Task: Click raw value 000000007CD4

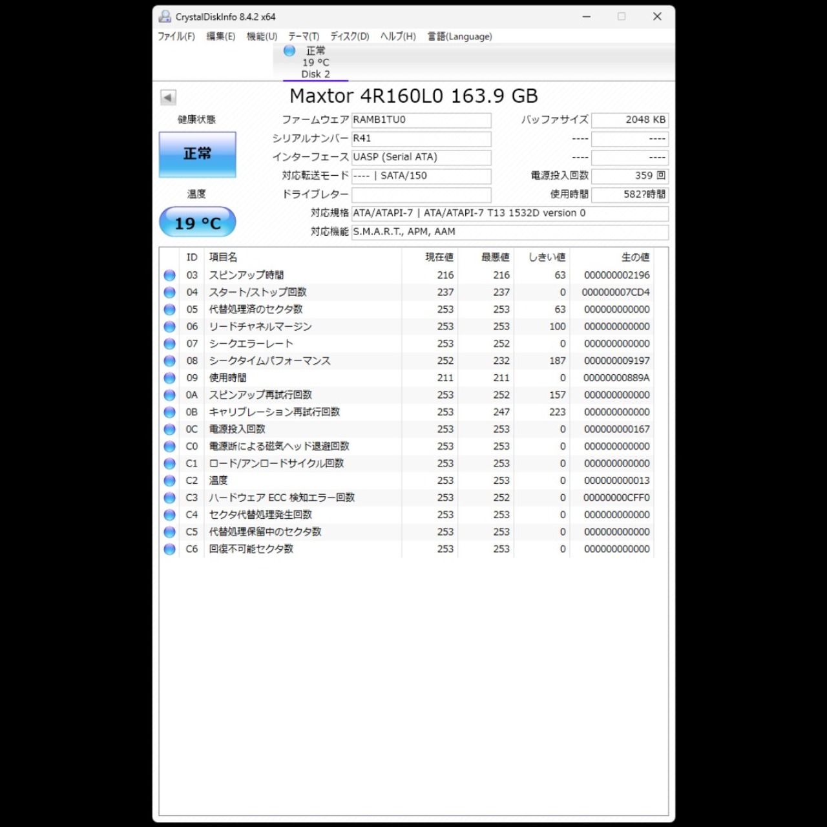Action: [x=616, y=293]
